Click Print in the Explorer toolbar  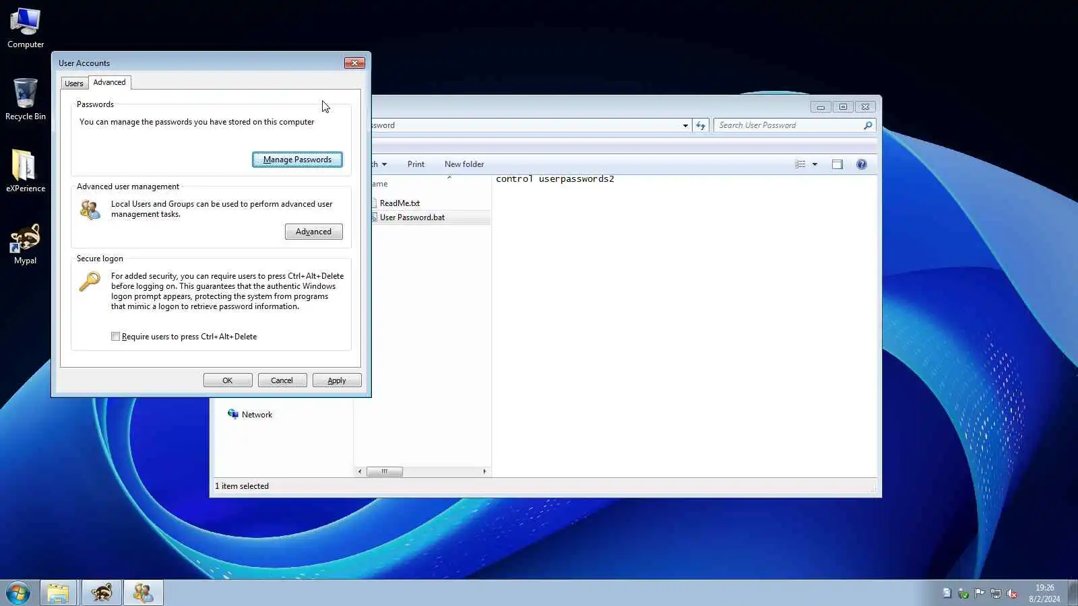point(416,164)
